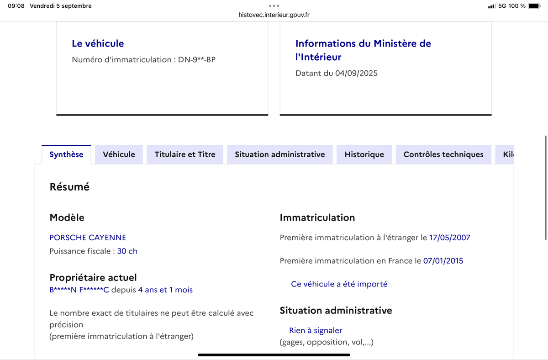Tap 'Vendredi 5 septembre' date in status bar
The height and width of the screenshot is (360, 548).
tap(61, 6)
